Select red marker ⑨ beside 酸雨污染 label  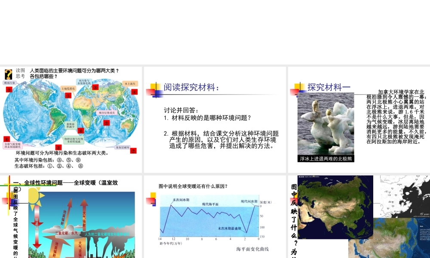point(9,89)
